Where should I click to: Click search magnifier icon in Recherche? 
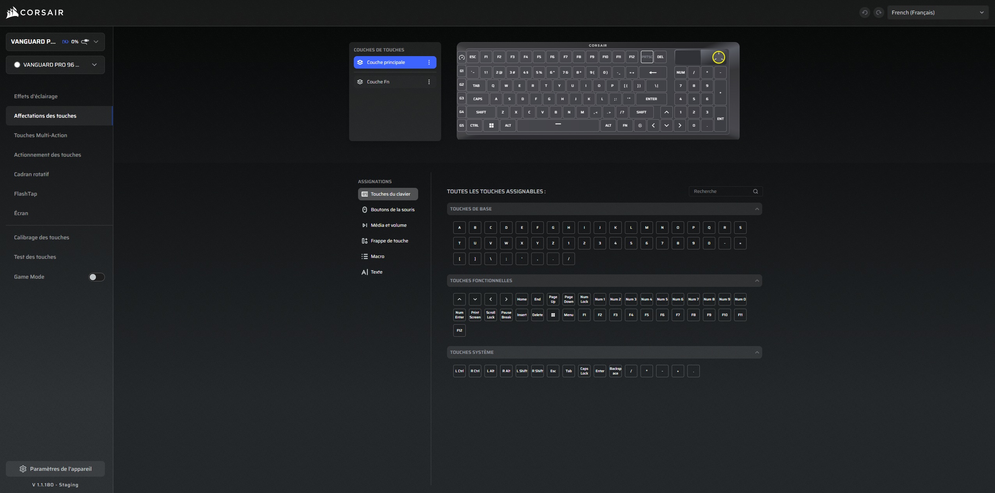point(755,191)
